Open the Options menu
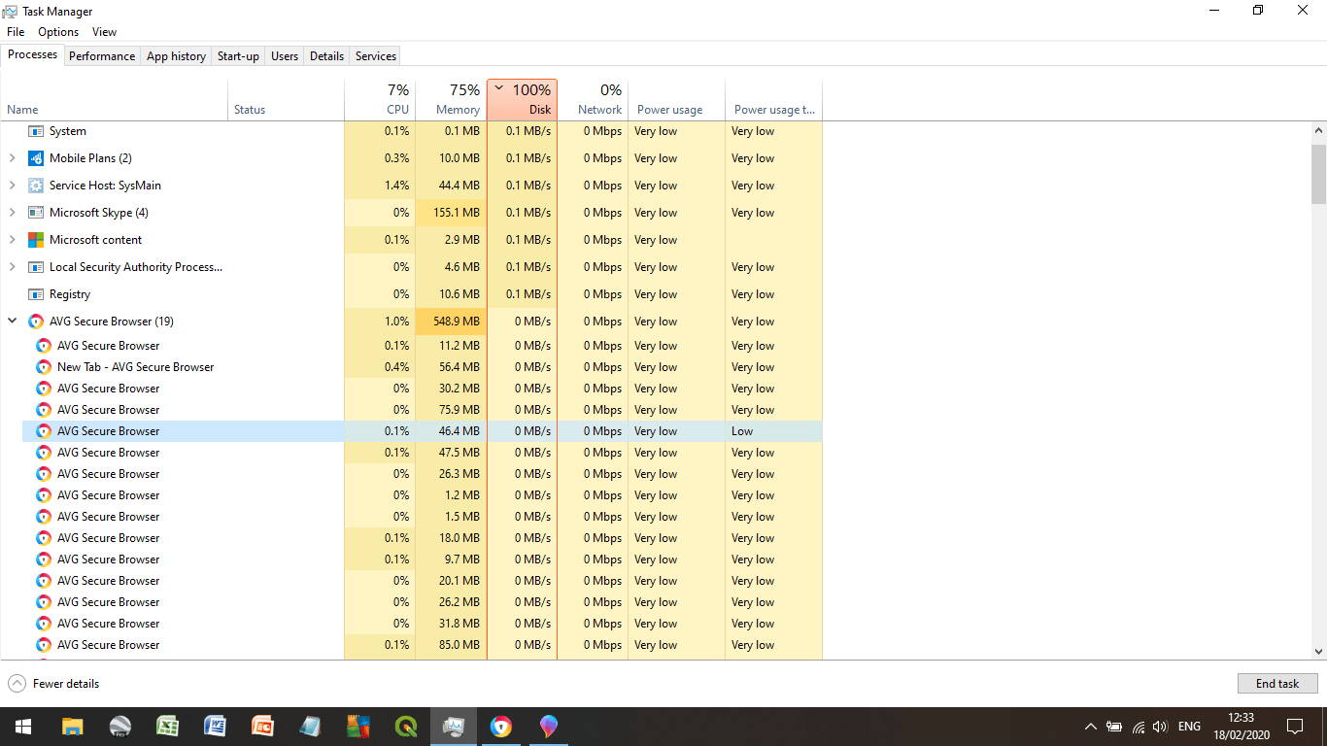Screen dimensions: 1327x746 click(57, 31)
